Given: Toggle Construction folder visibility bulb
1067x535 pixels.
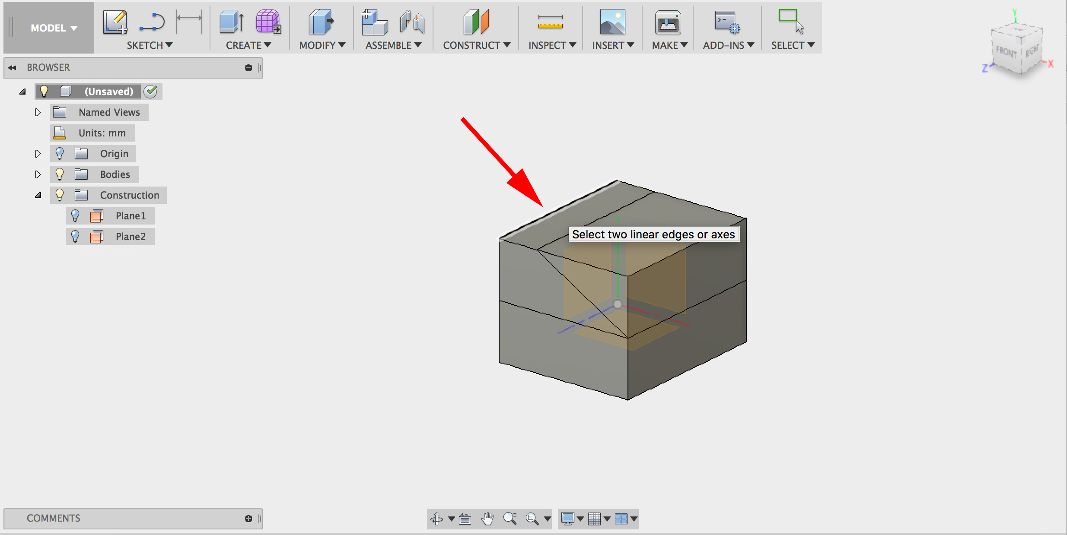Looking at the screenshot, I should pos(60,195).
